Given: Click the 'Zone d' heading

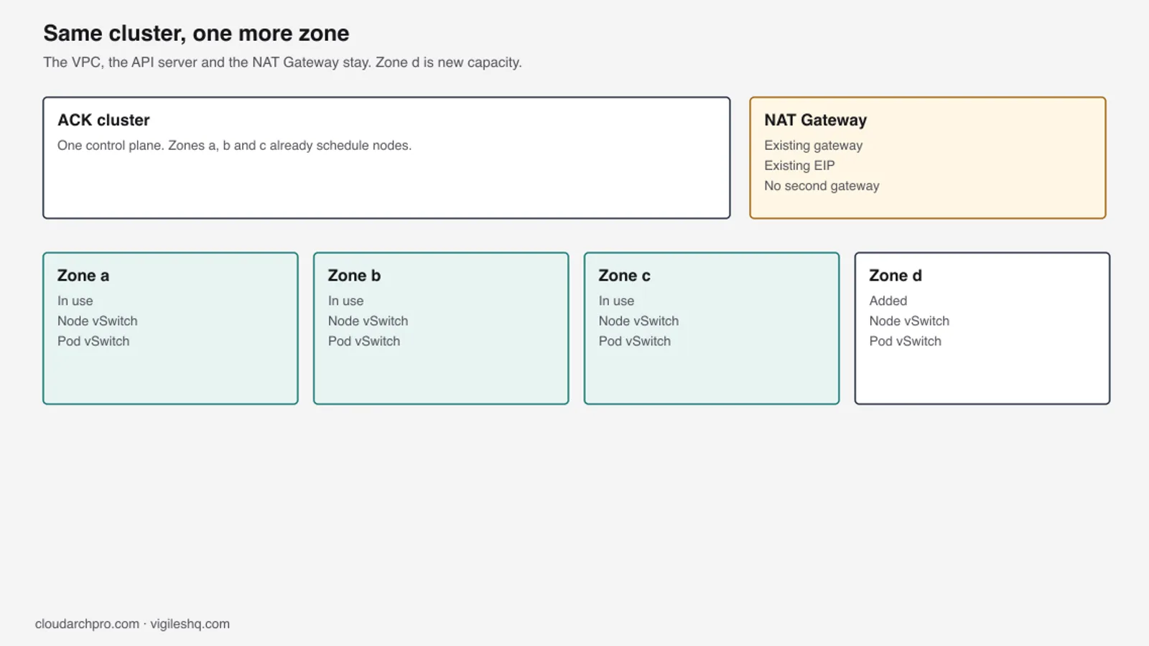Looking at the screenshot, I should [896, 276].
